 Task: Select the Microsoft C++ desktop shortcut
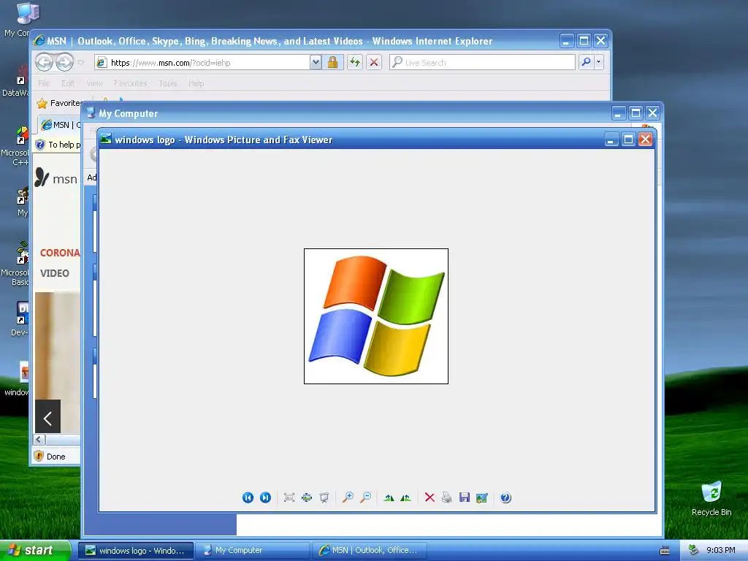coord(15,146)
